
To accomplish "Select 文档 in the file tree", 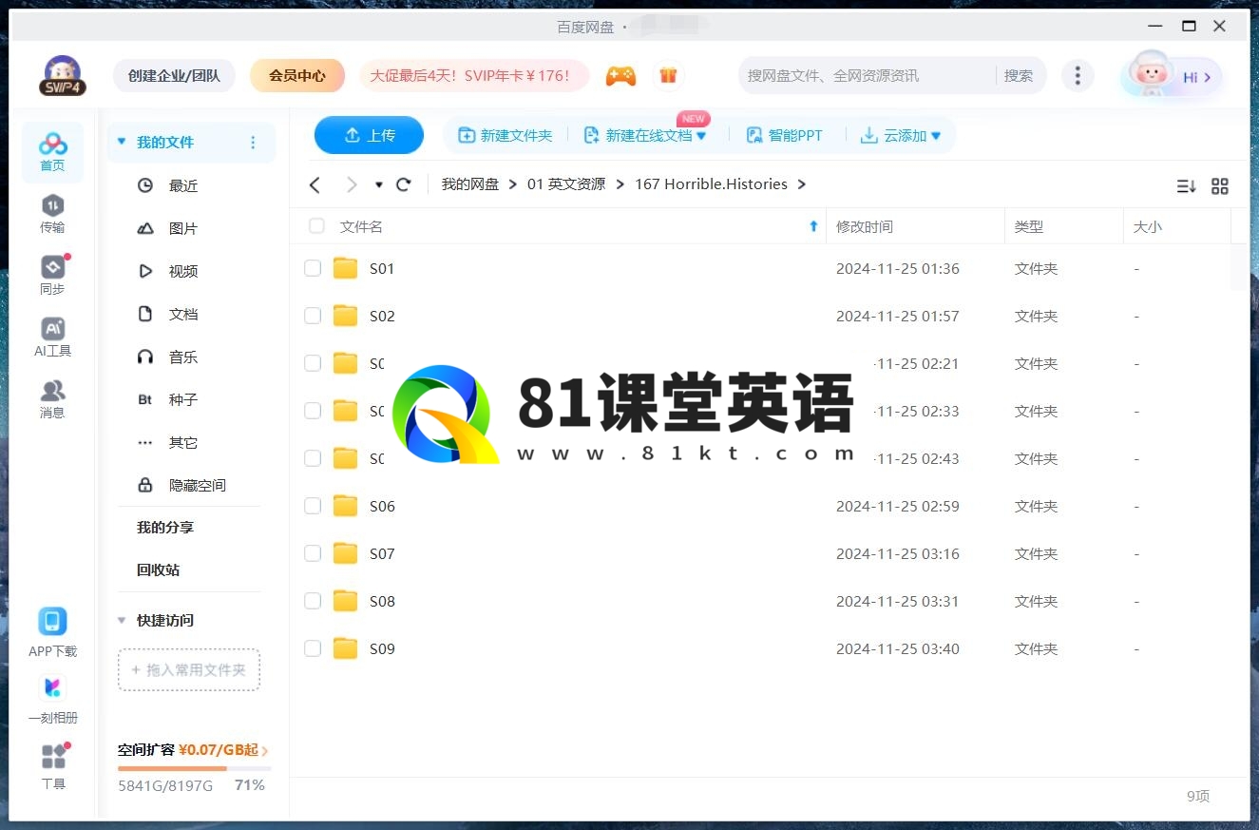I will click(183, 314).
